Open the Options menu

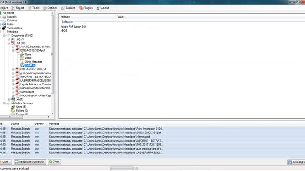pyautogui.click(x=50, y=8)
